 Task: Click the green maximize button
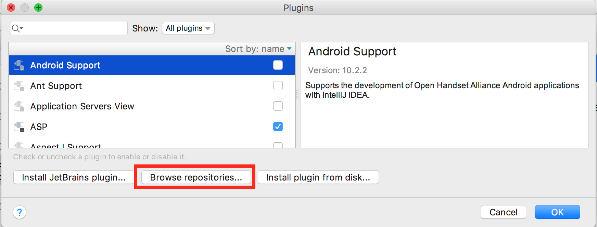(x=38, y=7)
